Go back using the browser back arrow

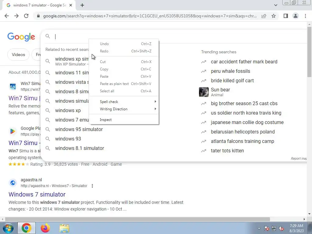click(7, 16)
